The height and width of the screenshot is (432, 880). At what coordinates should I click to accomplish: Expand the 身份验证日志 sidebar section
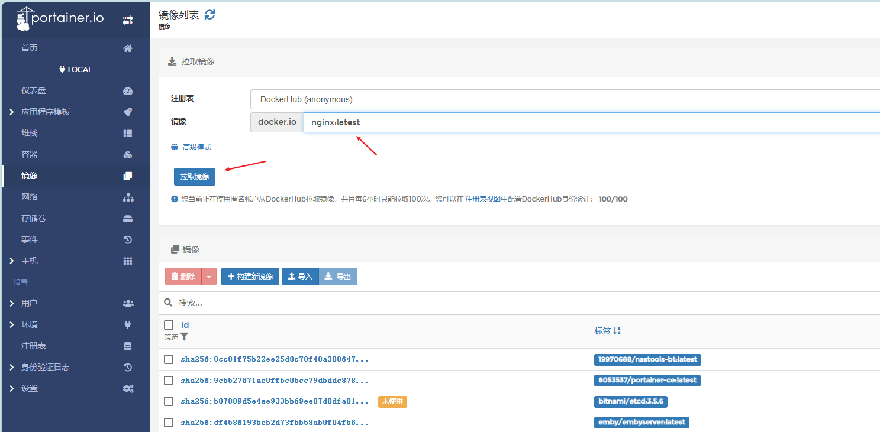click(12, 368)
